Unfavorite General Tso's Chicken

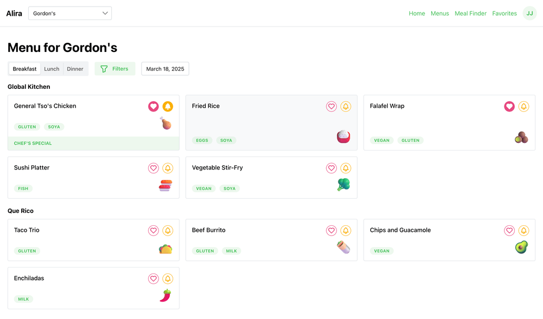coord(153,106)
